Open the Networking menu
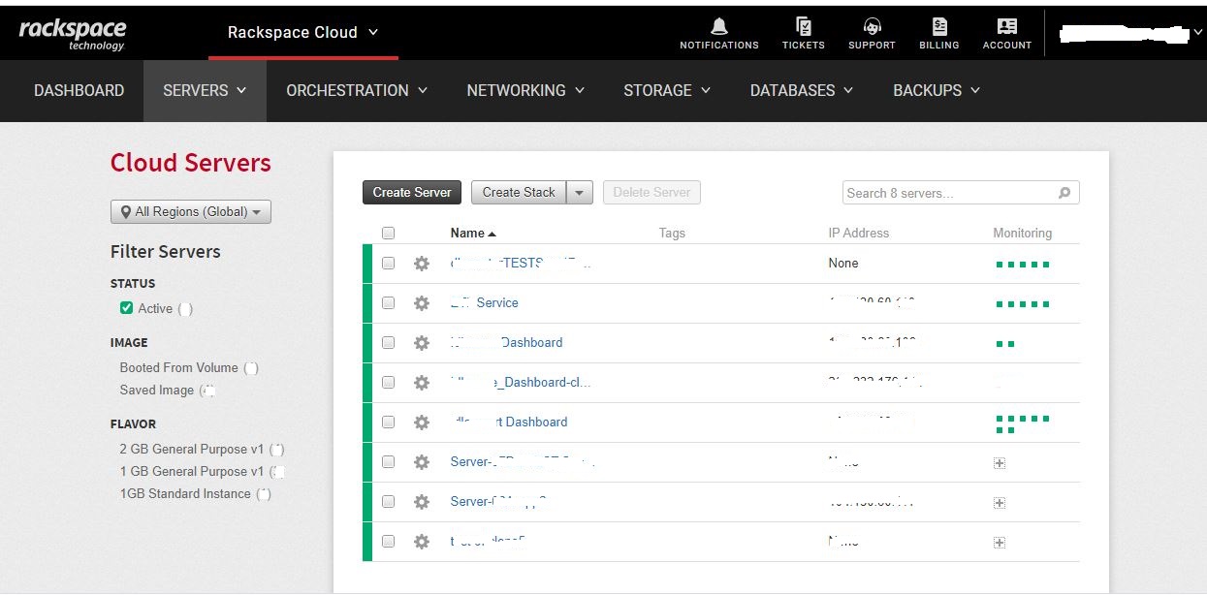This screenshot has height=595, width=1207. coord(525,90)
